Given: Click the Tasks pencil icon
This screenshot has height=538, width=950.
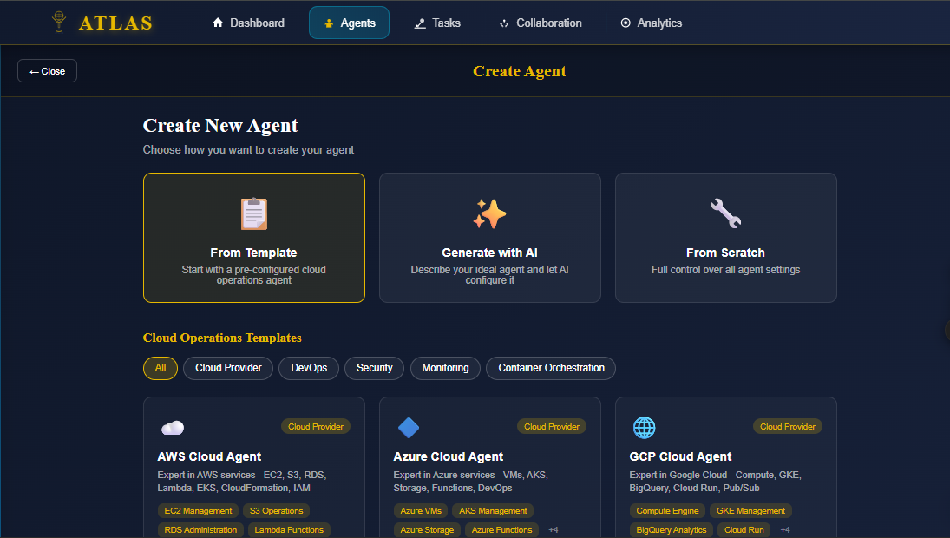Looking at the screenshot, I should click(420, 23).
